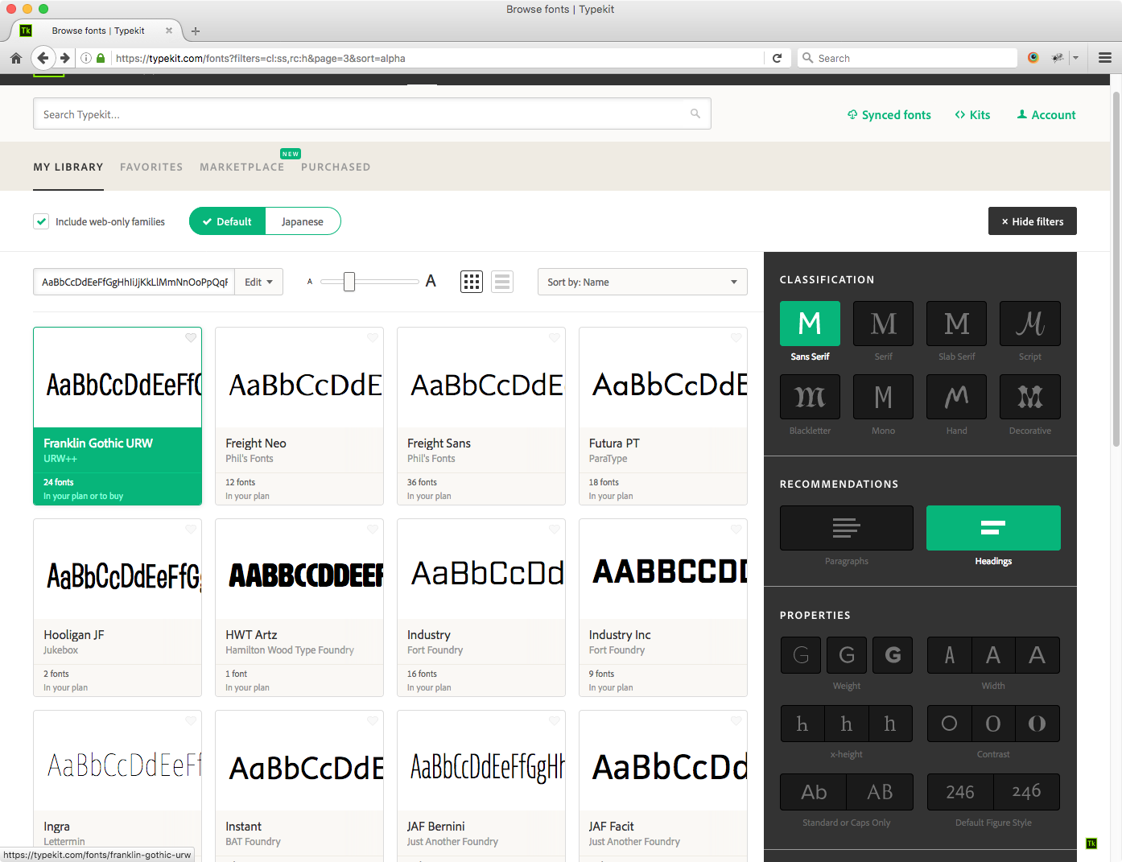This screenshot has height=862, width=1122.
Task: Open the Industry Inc font card
Action: click(x=663, y=608)
